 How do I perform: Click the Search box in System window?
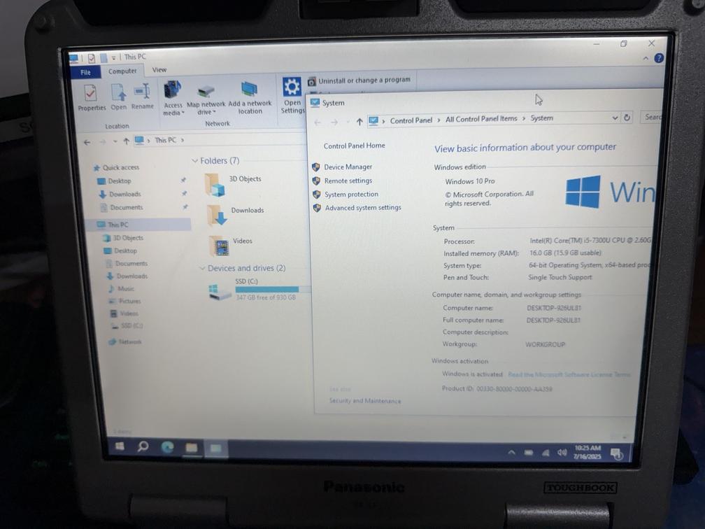click(x=652, y=118)
